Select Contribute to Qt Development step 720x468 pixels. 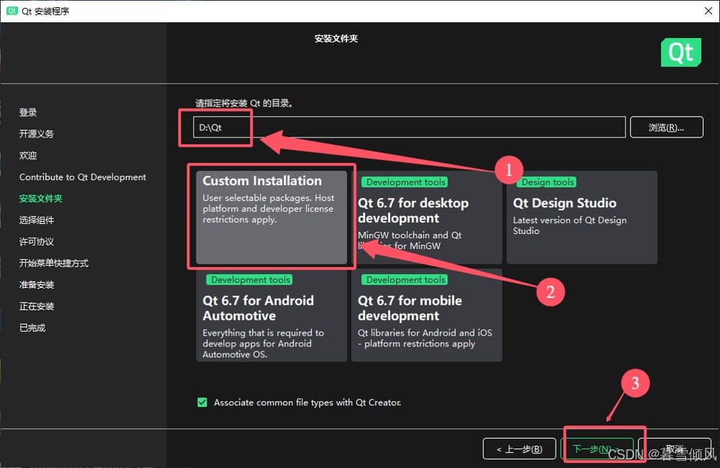pyautogui.click(x=83, y=177)
